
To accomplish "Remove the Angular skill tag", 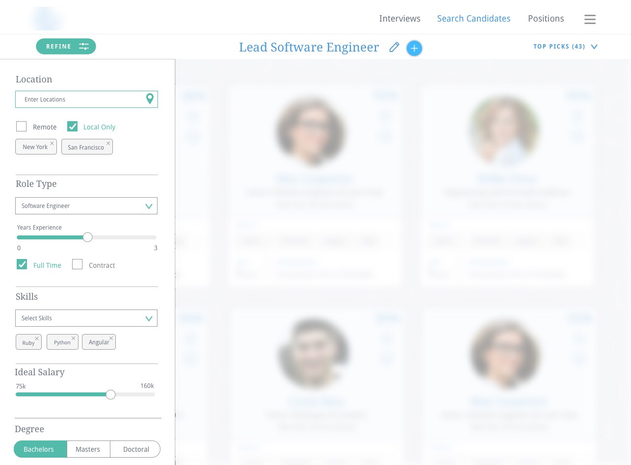I will pyautogui.click(x=111, y=338).
